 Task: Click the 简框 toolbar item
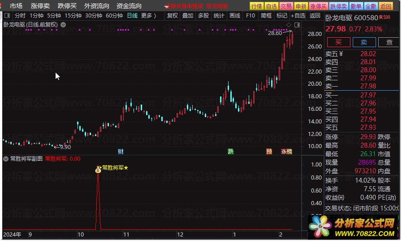[x=266, y=16]
